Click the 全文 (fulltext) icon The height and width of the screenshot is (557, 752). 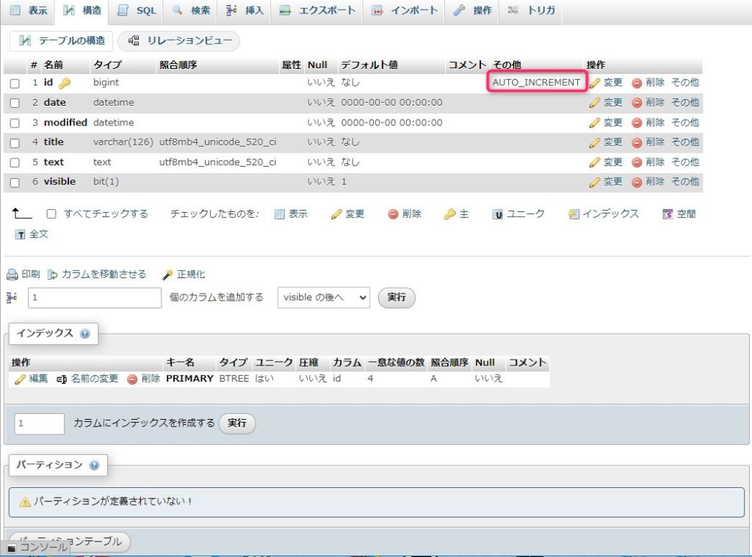coord(21,235)
